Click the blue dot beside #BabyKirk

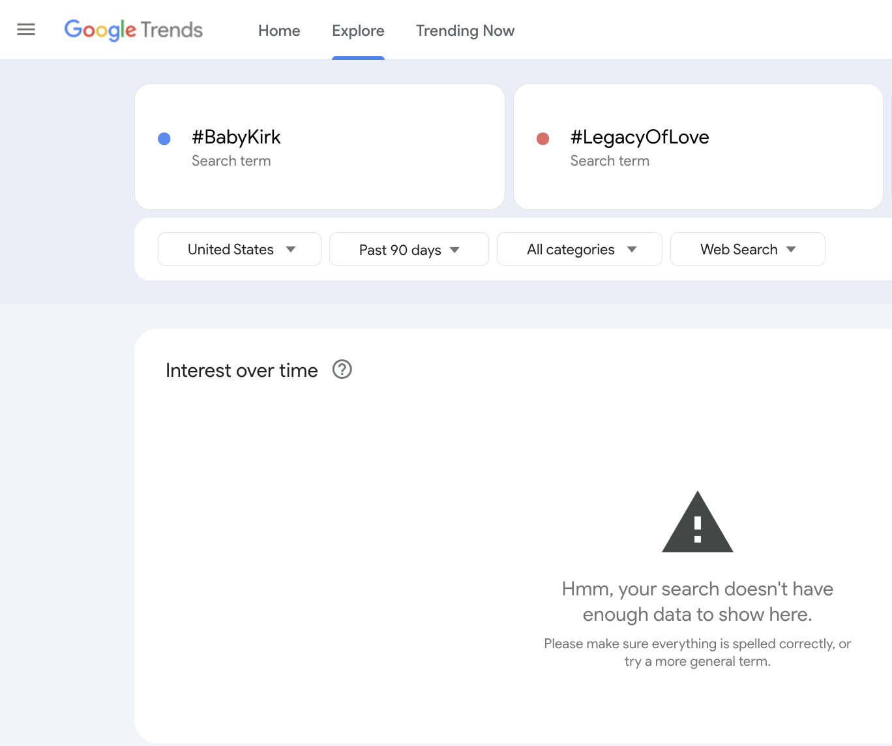tap(164, 138)
